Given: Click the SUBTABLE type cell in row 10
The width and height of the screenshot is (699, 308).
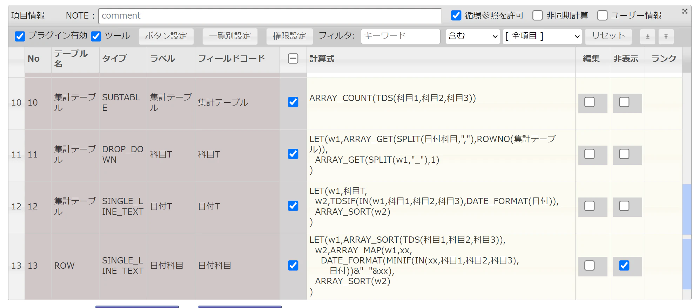Looking at the screenshot, I should point(123,103).
